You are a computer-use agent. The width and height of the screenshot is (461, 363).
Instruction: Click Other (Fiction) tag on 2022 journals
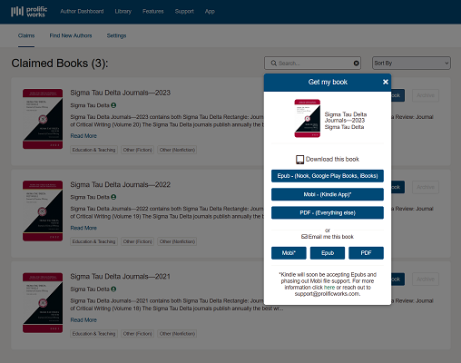click(x=138, y=241)
